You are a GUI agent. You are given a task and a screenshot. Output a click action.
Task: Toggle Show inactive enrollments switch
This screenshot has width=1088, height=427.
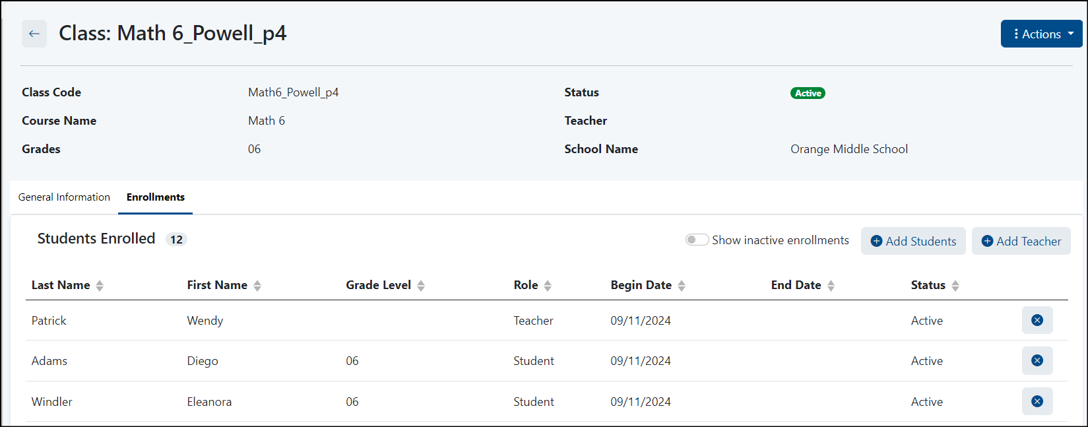697,240
